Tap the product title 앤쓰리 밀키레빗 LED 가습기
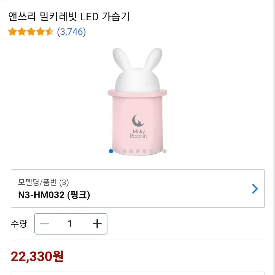The width and height of the screenshot is (275, 275). pyautogui.click(x=69, y=17)
